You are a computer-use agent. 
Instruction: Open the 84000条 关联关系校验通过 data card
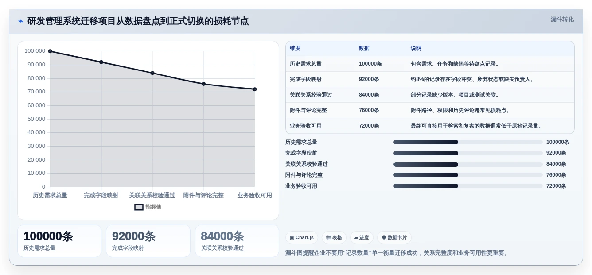(x=237, y=241)
